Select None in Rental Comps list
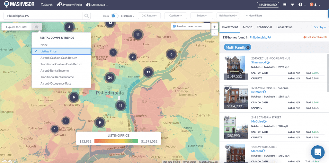The height and width of the screenshot is (163, 329). coord(44,45)
